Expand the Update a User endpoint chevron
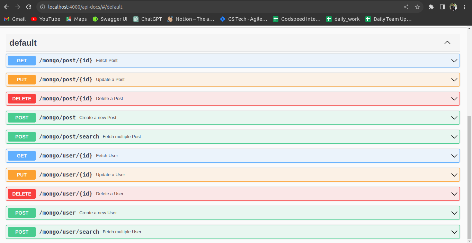The width and height of the screenshot is (472, 243). [x=454, y=175]
